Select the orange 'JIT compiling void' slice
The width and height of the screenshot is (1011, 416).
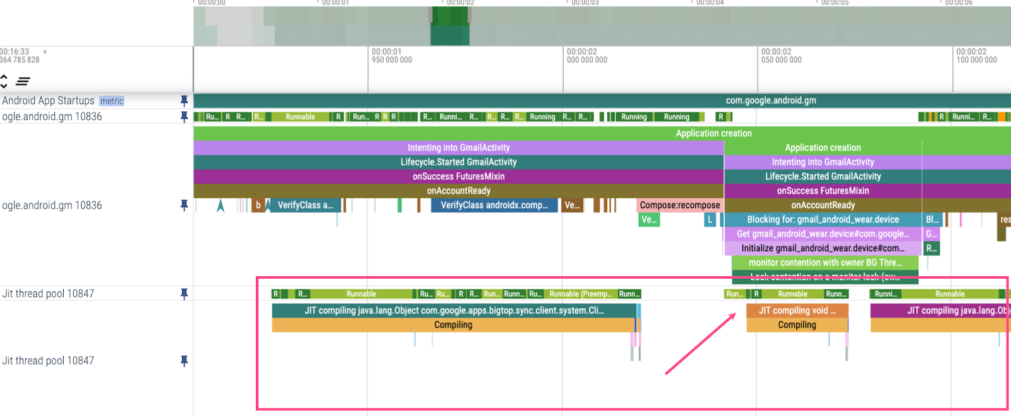796,310
